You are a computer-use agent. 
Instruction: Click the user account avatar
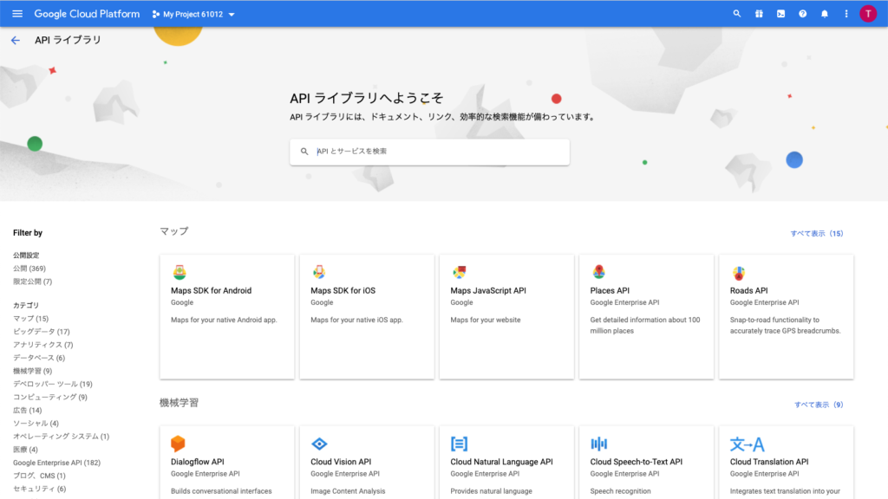[868, 14]
